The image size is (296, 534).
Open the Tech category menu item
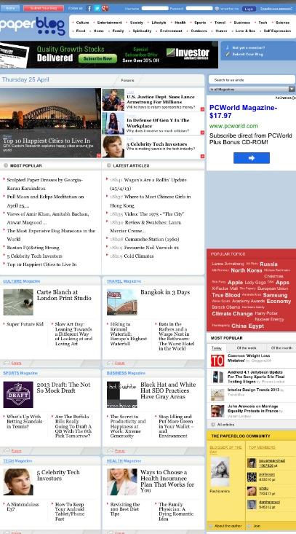(x=263, y=23)
